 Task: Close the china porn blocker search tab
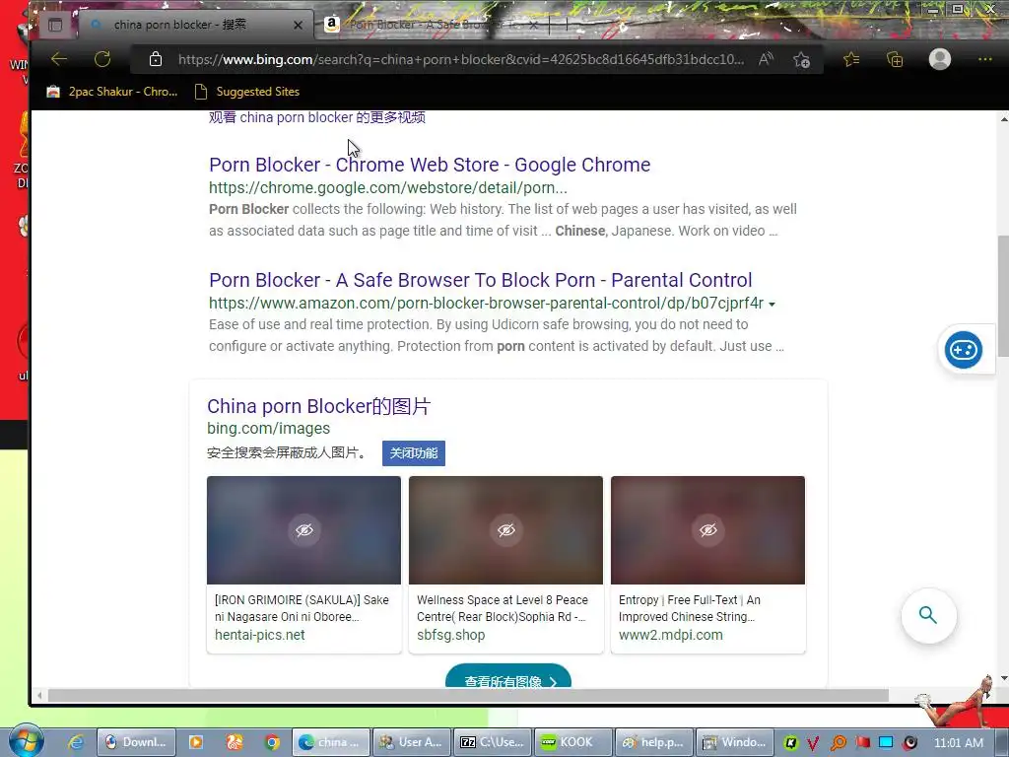point(298,25)
